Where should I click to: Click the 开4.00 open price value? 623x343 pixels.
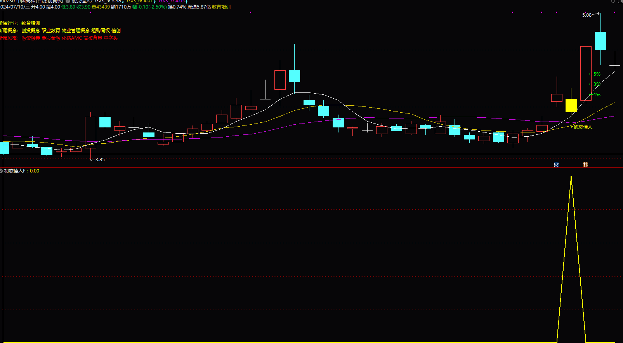tap(38, 7)
